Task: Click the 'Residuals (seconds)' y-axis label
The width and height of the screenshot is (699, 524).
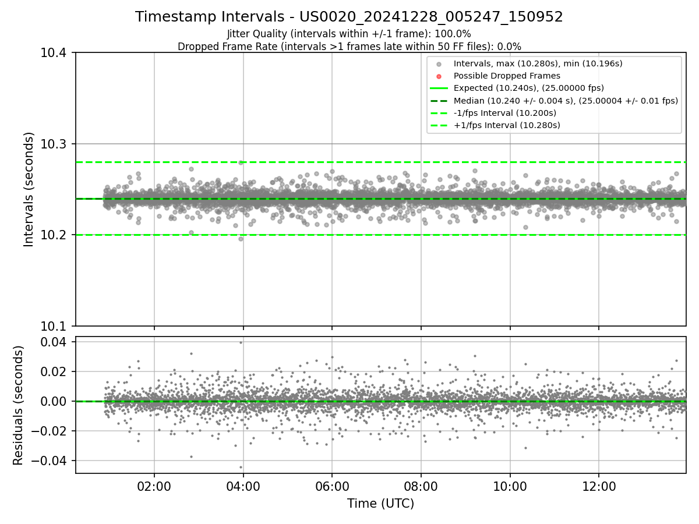Action: [x=19, y=405]
